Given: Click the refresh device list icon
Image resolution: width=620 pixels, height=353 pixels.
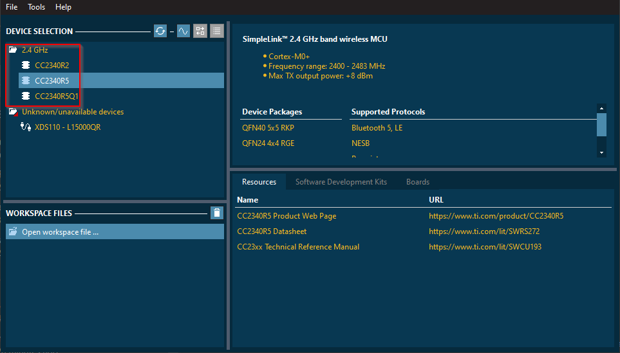Looking at the screenshot, I should (160, 31).
